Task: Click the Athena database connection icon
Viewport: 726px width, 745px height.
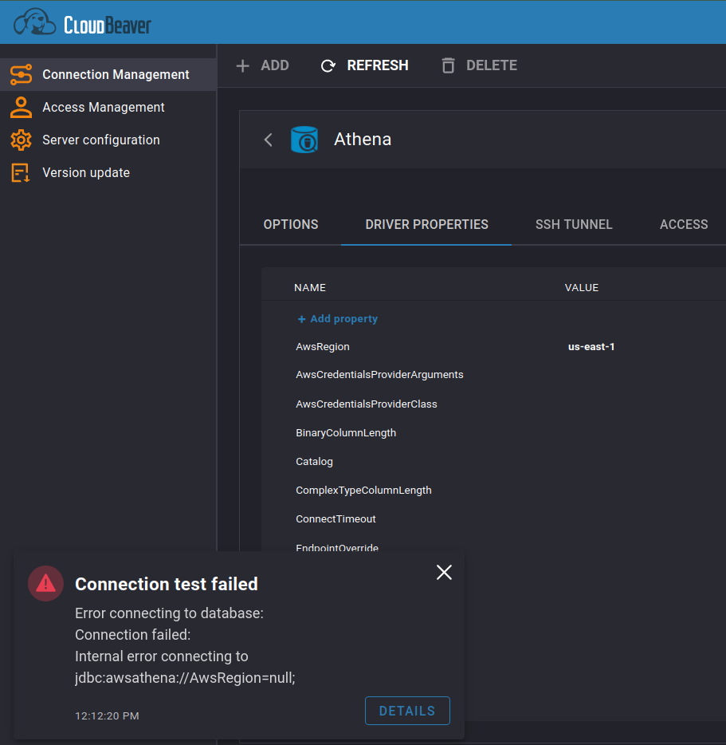Action: coord(304,140)
